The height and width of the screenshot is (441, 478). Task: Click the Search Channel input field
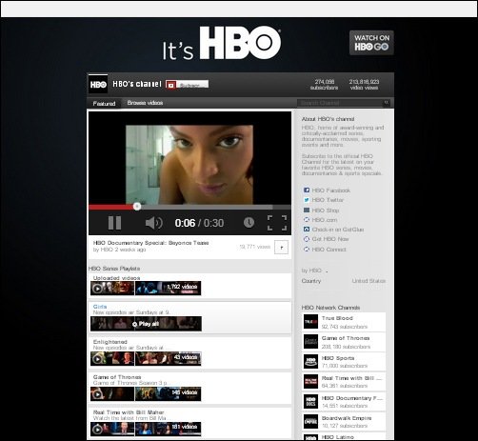tap(340, 103)
